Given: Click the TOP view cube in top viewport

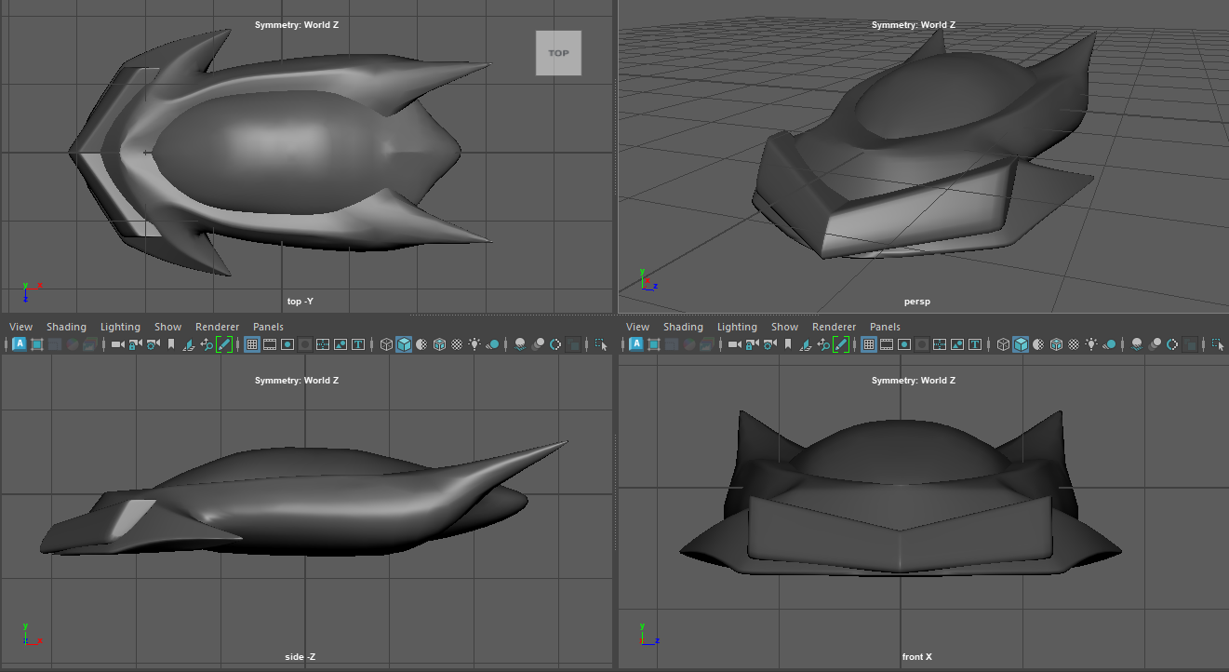Looking at the screenshot, I should [558, 53].
